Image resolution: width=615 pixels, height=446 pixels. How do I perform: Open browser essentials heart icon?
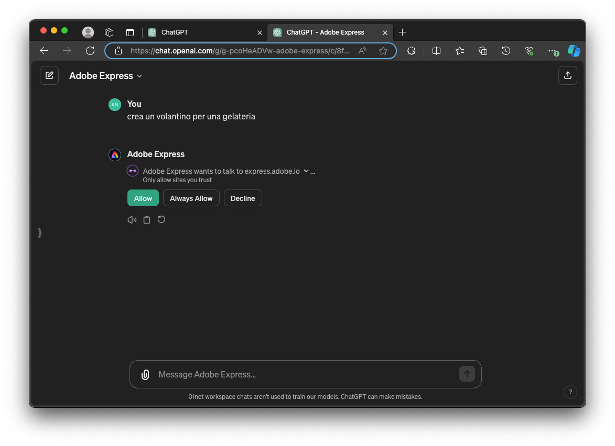(x=529, y=51)
